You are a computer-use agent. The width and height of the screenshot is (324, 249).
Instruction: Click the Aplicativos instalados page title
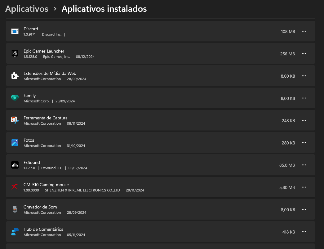(104, 9)
